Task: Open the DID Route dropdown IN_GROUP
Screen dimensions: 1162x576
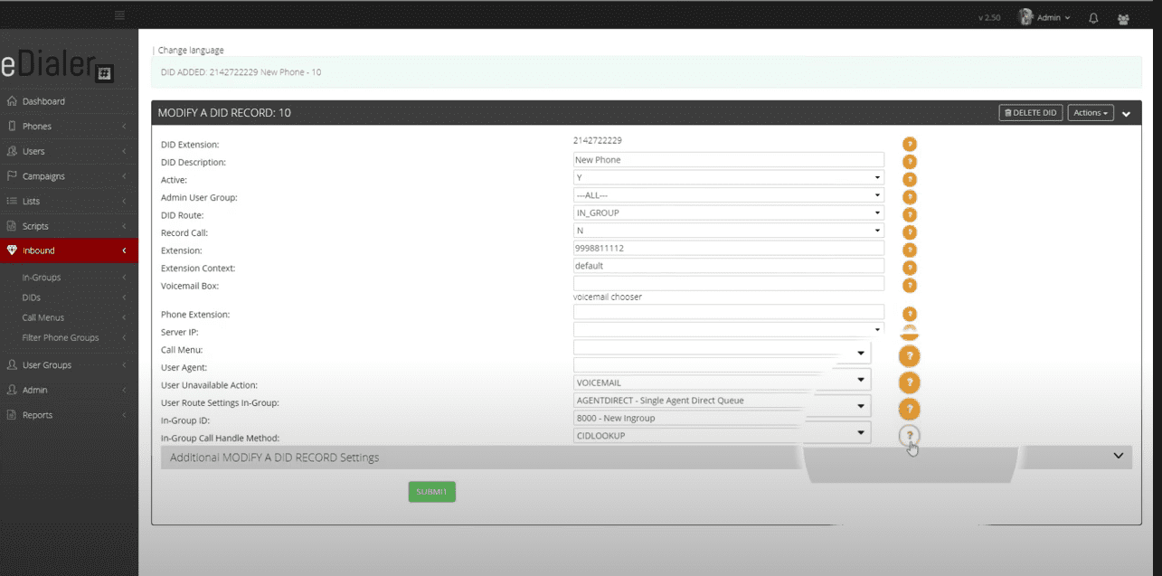Action: coord(728,212)
